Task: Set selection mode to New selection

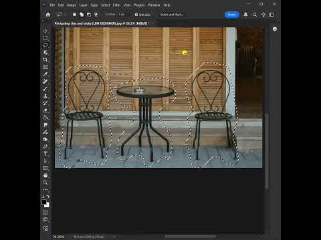Action: point(74,15)
